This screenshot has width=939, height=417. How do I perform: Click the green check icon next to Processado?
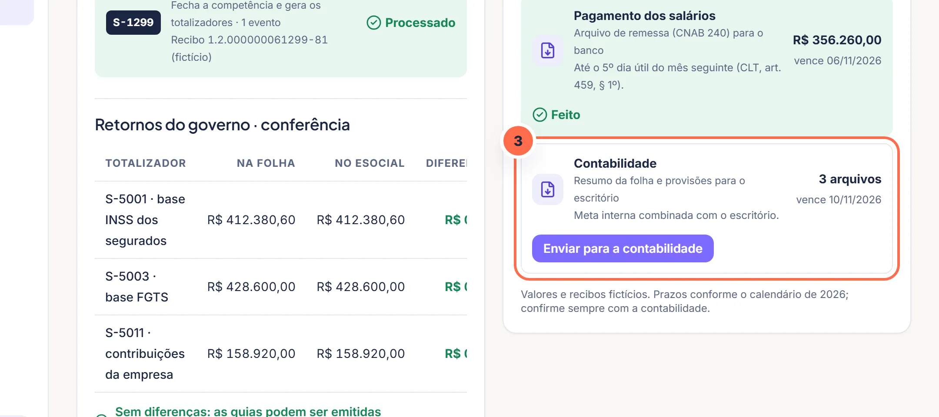click(374, 23)
